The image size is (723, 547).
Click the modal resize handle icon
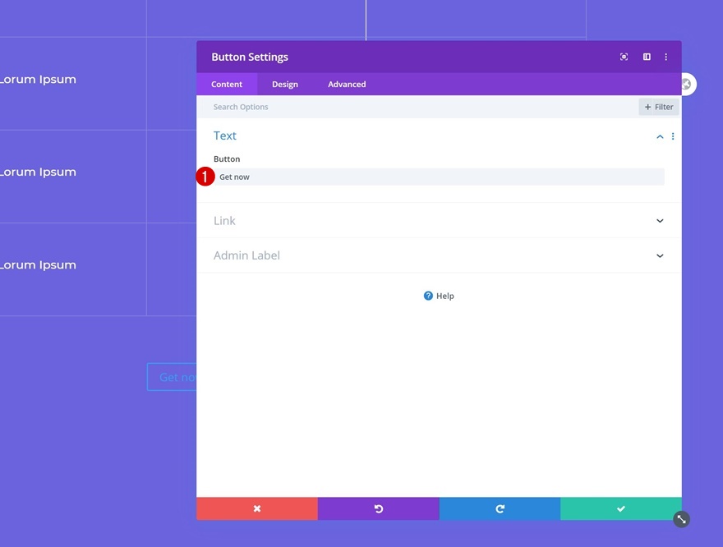click(x=681, y=519)
